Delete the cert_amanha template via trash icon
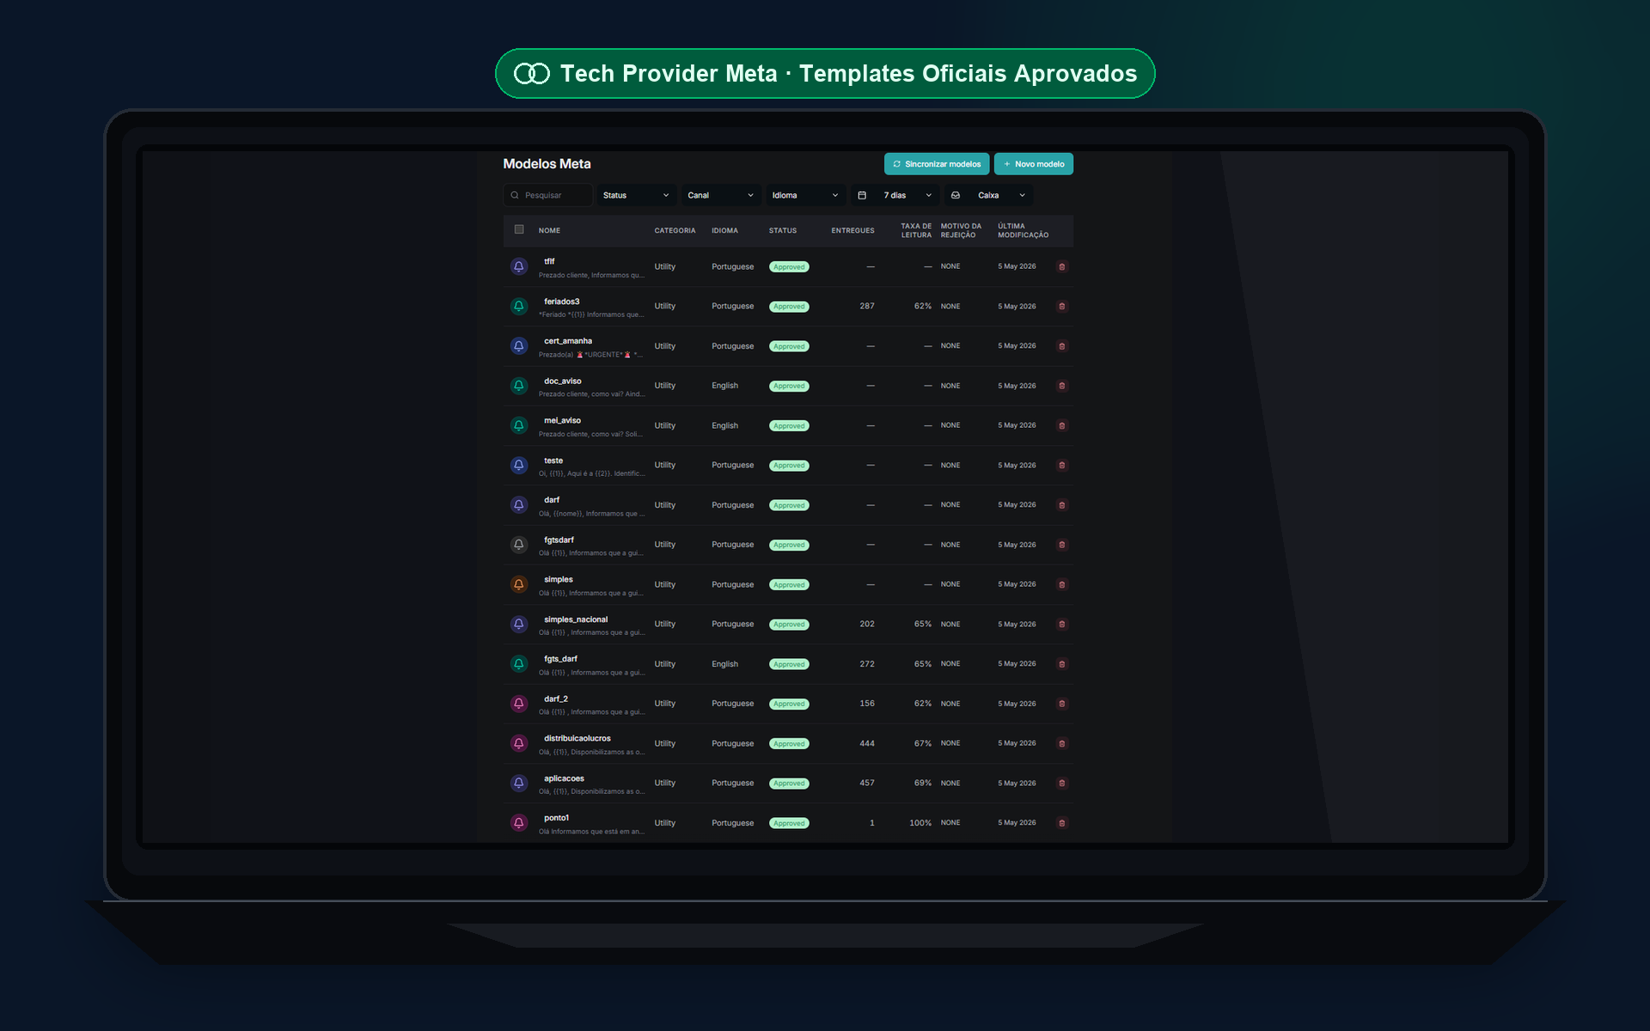1650x1031 pixels. click(1062, 346)
